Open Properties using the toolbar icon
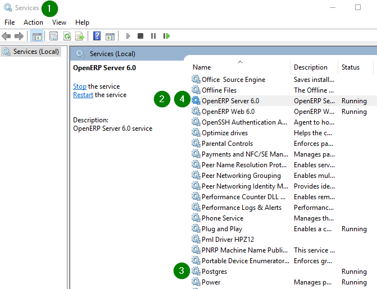This screenshot has width=377, height=289. [x=53, y=36]
